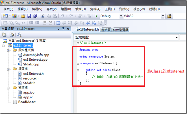Switch to the 起始頁 tab
187x114 pixels.
pyautogui.click(x=106, y=30)
